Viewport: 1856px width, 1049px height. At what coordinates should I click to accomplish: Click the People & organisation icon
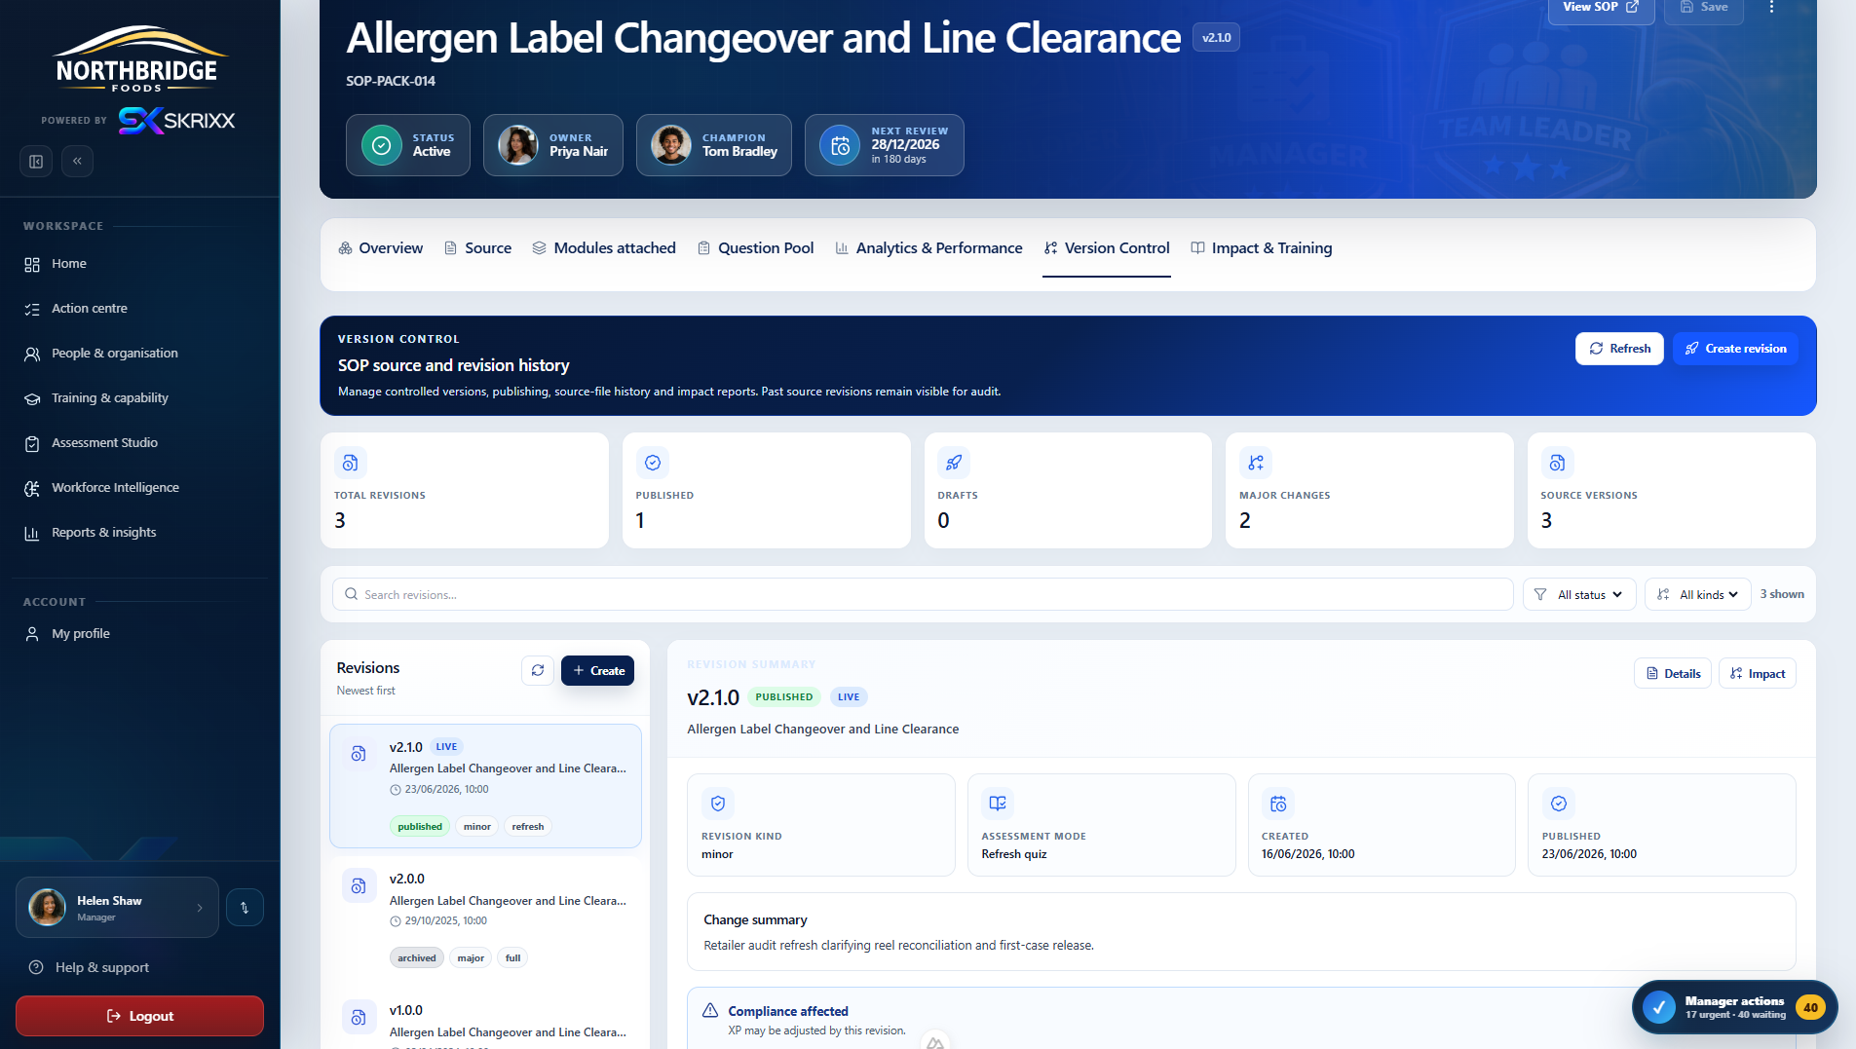pos(32,355)
